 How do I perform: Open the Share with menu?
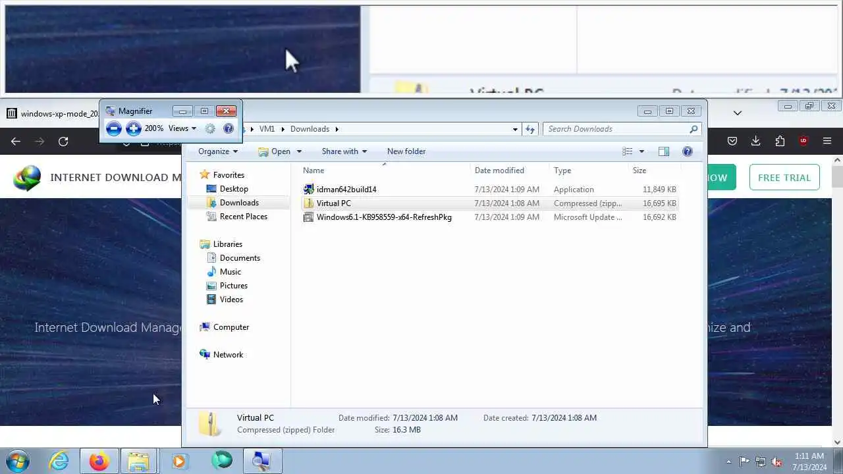(x=344, y=151)
